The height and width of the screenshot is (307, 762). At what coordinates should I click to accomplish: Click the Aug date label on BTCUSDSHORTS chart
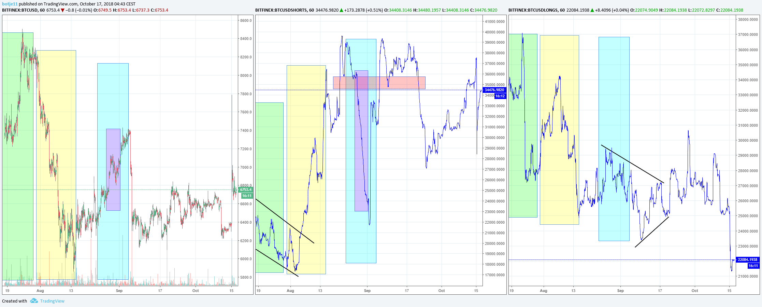pos(290,291)
